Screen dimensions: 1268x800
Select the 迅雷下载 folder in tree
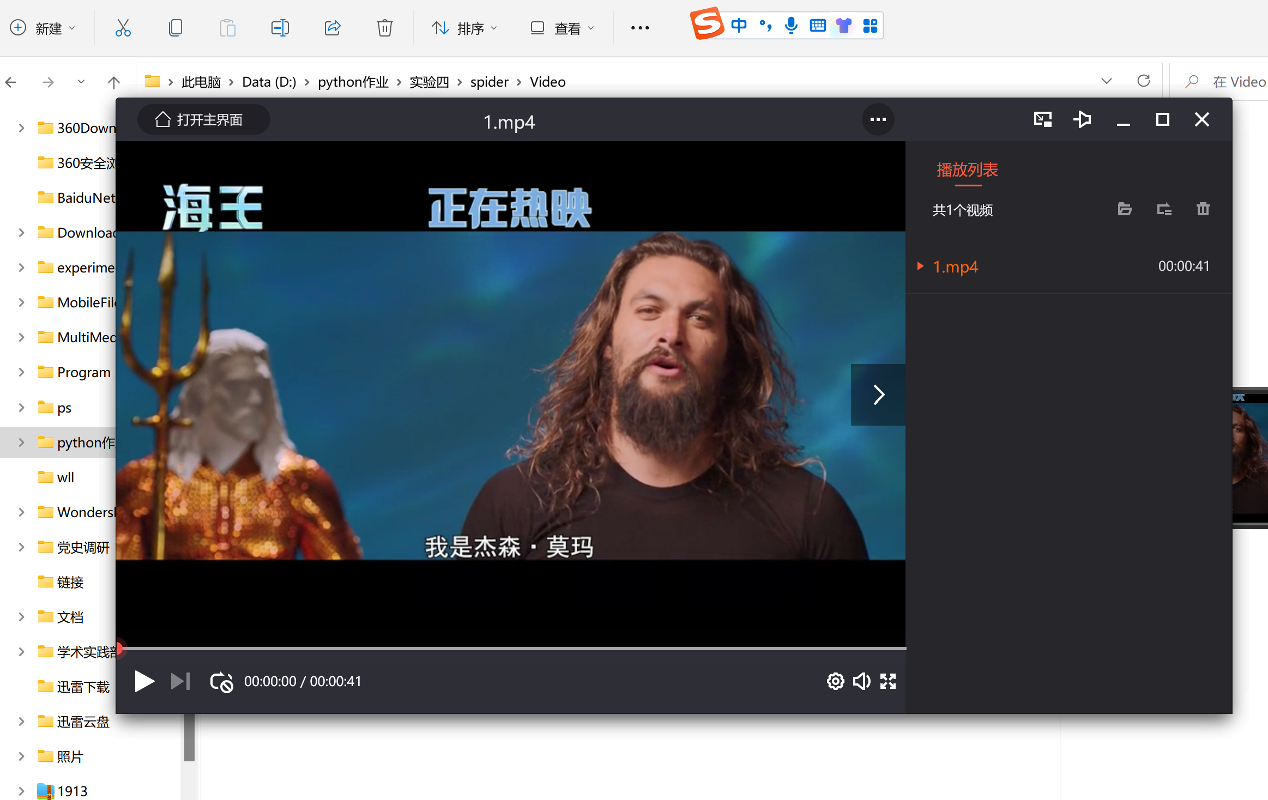pos(74,687)
